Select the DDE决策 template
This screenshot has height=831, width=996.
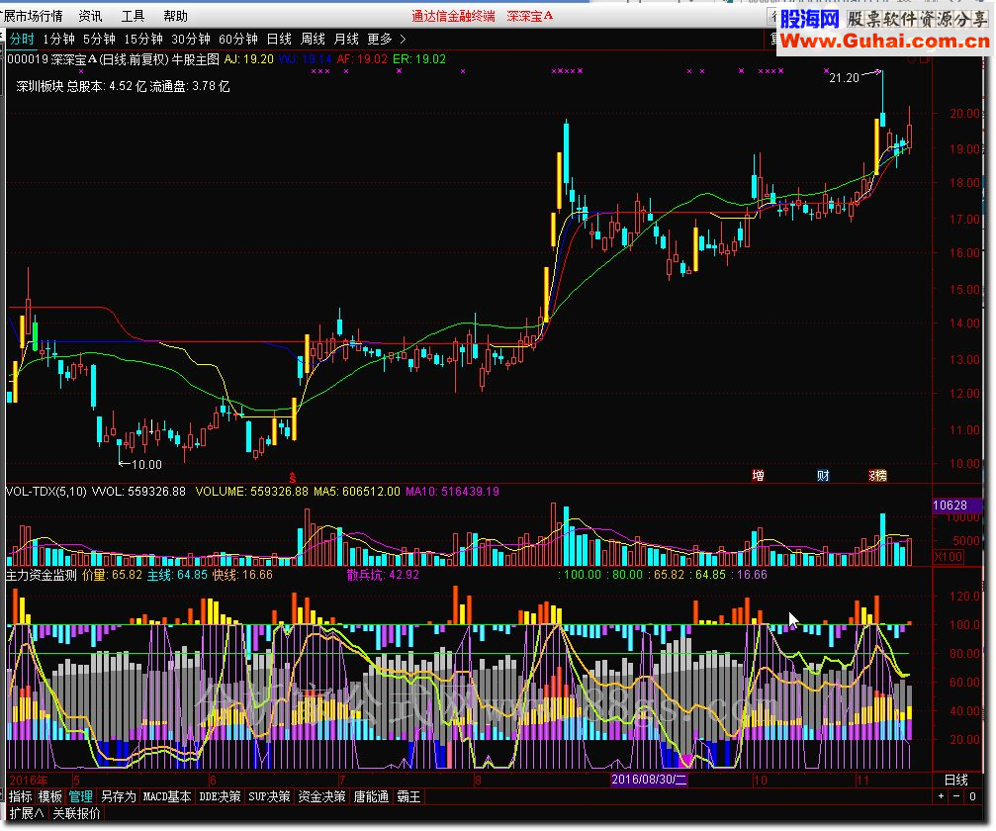pyautogui.click(x=220, y=796)
